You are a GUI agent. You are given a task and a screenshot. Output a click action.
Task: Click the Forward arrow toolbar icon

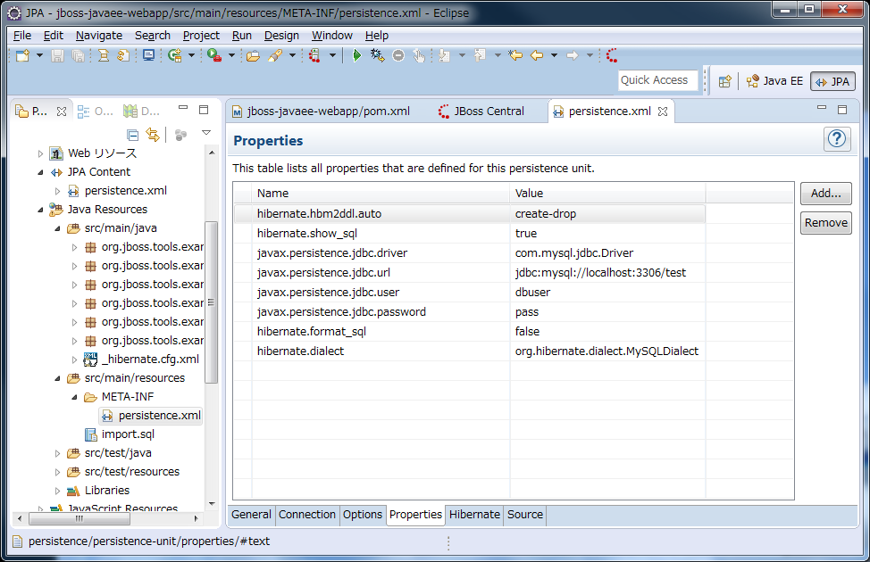pos(572,55)
